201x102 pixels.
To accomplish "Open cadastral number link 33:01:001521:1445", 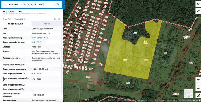I will pos(40,38).
